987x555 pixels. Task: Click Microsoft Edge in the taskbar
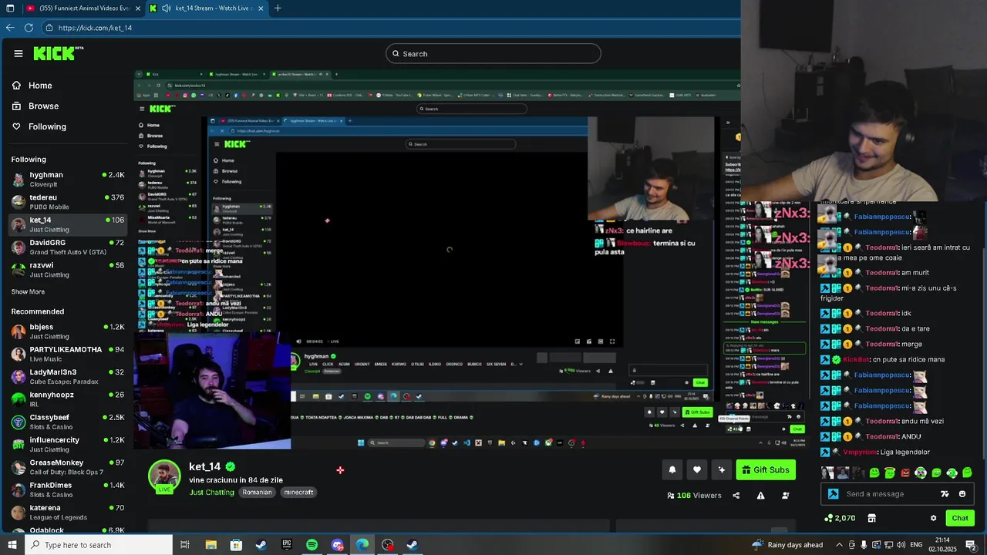[x=362, y=545]
